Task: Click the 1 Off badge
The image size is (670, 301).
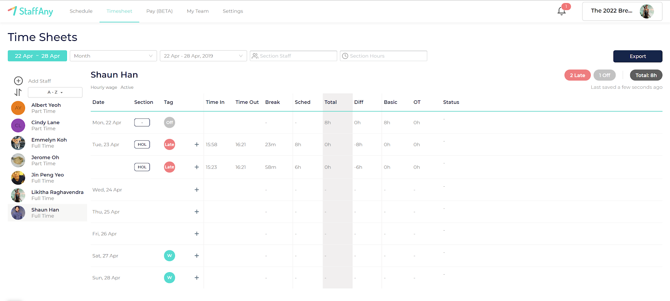Action: click(x=605, y=75)
